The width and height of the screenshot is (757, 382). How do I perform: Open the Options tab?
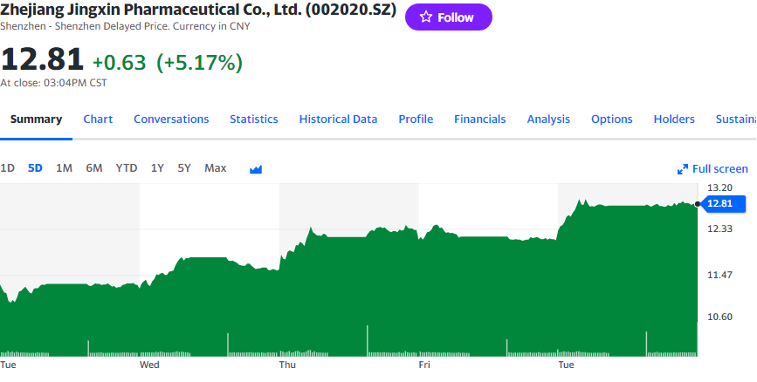pyautogui.click(x=611, y=119)
